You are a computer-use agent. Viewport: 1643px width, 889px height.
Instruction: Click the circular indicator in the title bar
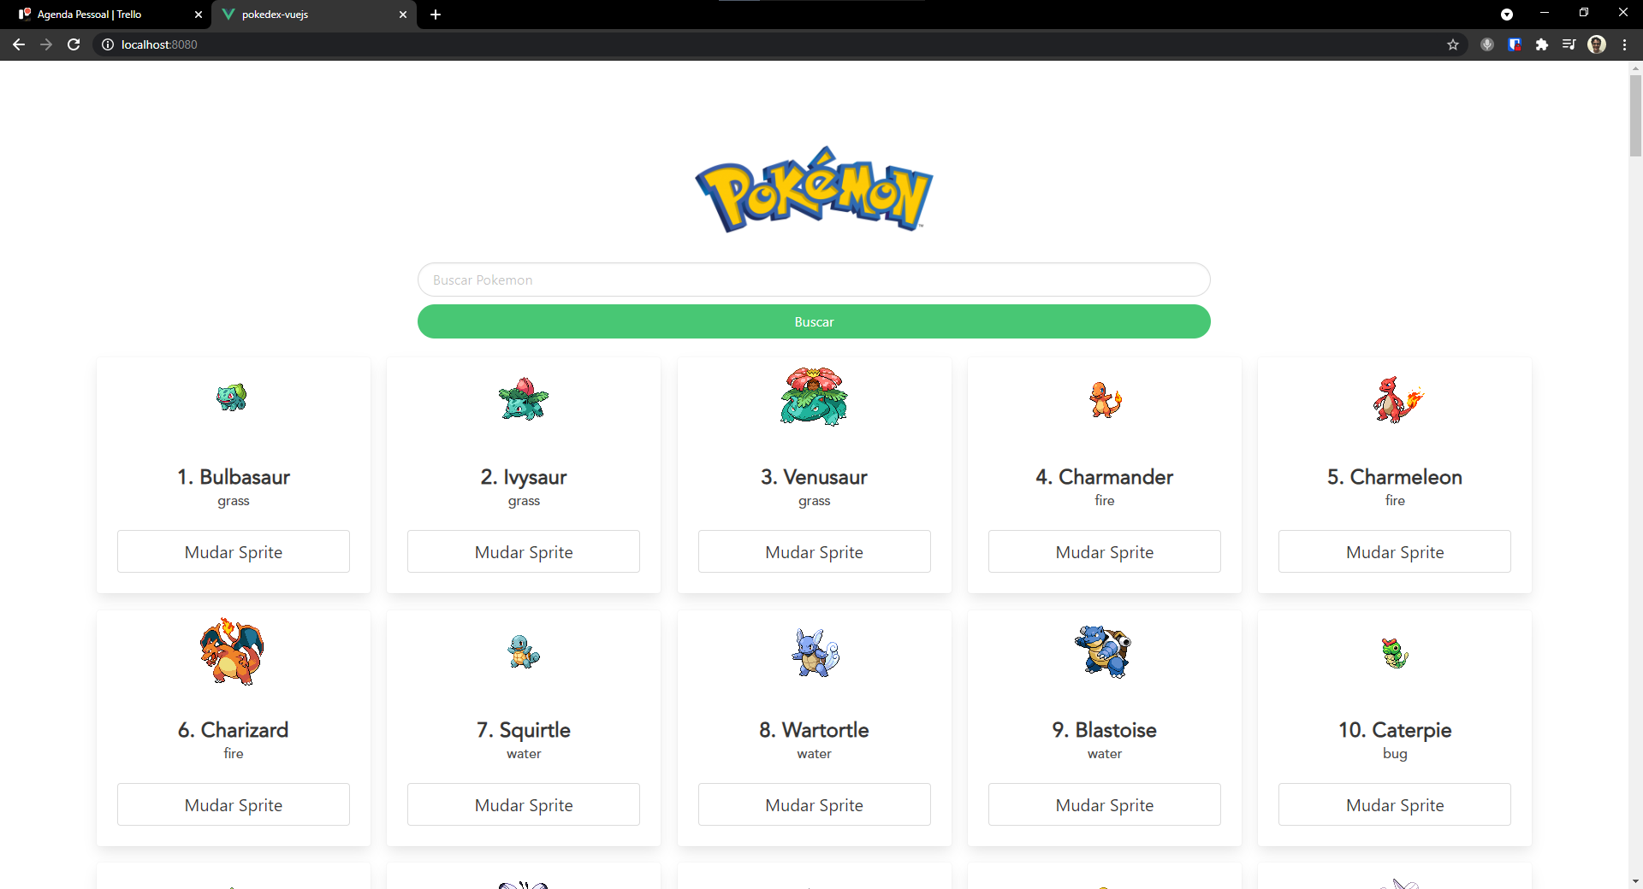1507,15
